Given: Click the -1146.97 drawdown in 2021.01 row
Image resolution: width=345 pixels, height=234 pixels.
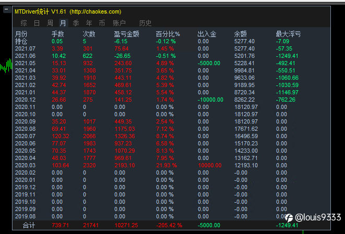Looking at the screenshot, I should (x=287, y=92).
